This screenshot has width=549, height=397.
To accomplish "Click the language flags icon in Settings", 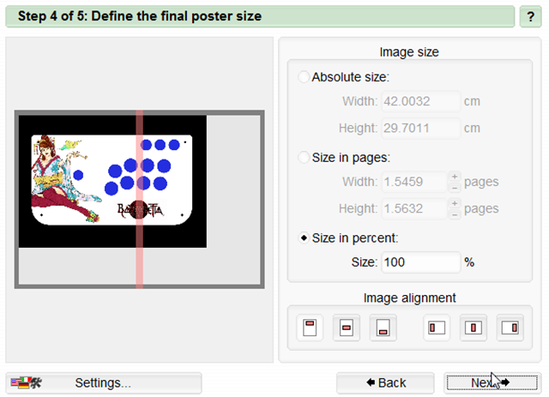I will tap(26, 382).
